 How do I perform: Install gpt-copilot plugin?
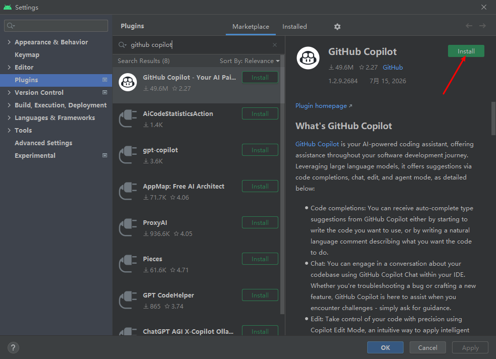click(x=260, y=150)
